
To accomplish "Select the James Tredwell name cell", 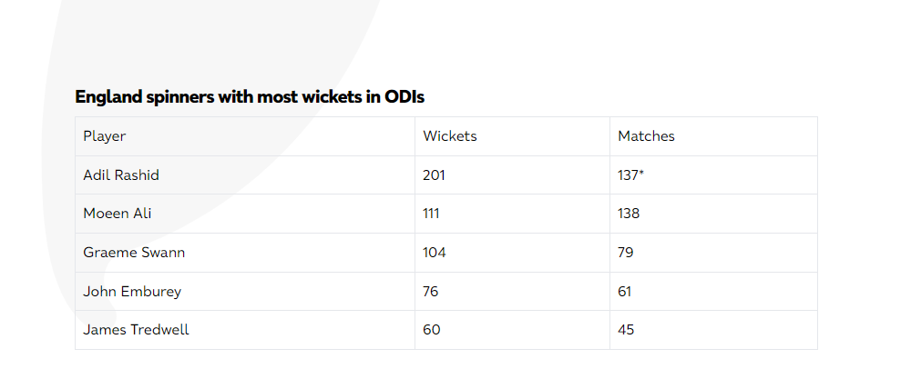I will [x=136, y=330].
